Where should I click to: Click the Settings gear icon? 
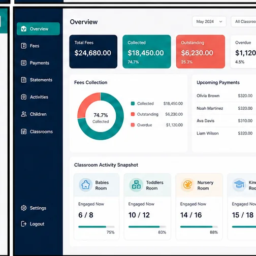tap(24, 208)
